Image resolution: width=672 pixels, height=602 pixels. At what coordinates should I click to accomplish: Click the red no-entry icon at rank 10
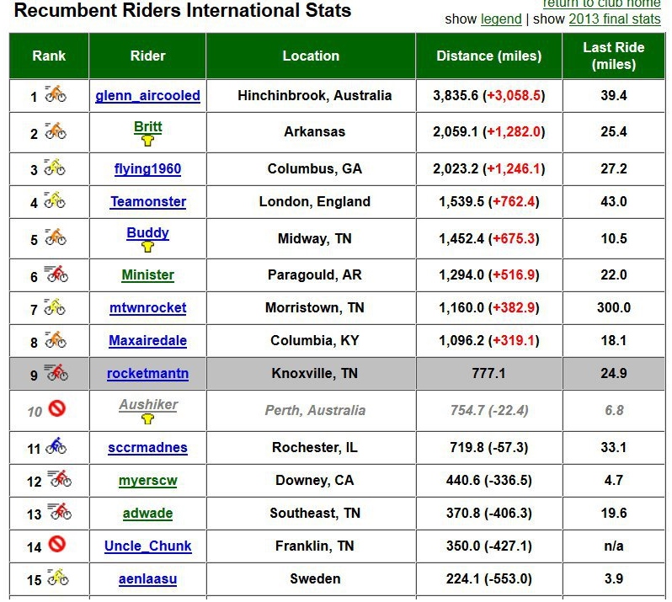tap(56, 408)
